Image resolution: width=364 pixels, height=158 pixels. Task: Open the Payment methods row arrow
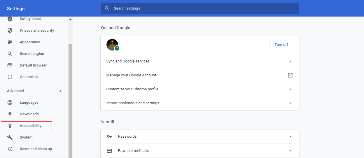coord(290,151)
